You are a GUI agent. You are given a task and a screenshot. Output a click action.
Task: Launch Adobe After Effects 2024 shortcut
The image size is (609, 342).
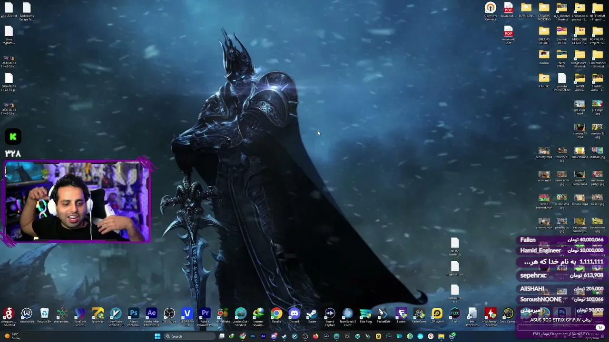pos(151,317)
